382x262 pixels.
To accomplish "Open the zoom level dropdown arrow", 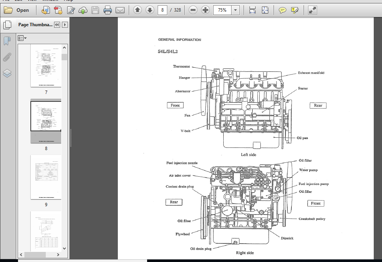I will (235, 10).
